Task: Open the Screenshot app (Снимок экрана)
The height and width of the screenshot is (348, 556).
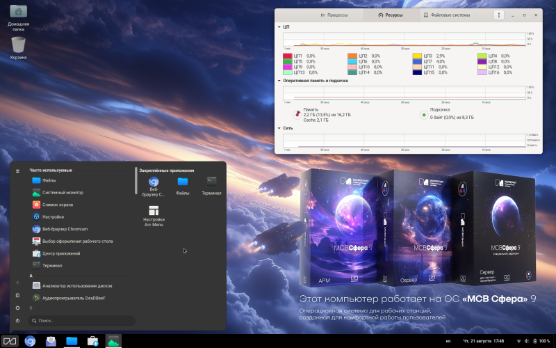Action: coord(57,205)
